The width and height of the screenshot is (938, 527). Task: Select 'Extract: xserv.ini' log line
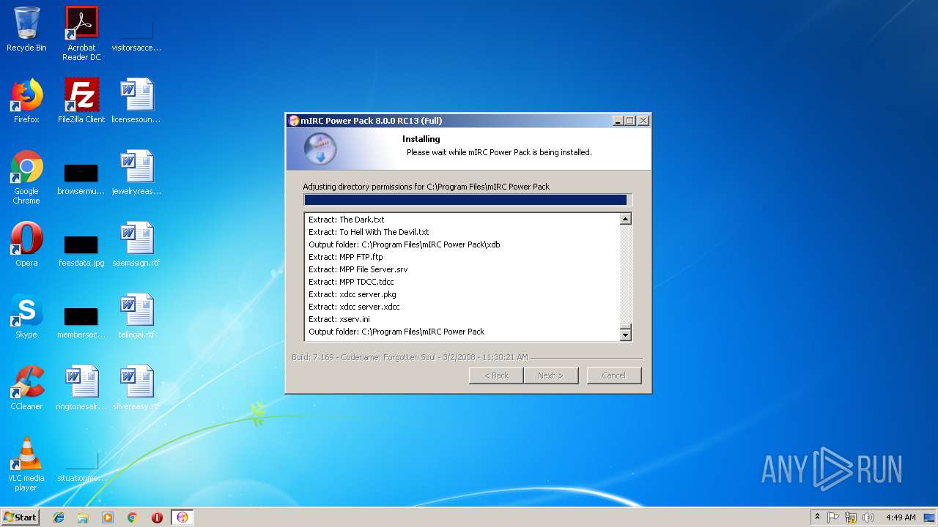tap(339, 319)
